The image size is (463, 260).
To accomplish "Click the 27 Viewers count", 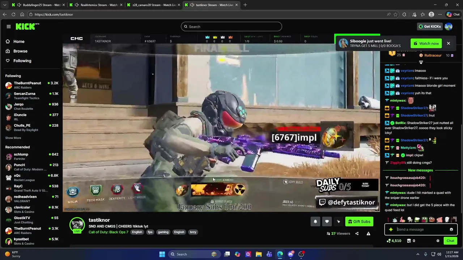I will pos(339,234).
